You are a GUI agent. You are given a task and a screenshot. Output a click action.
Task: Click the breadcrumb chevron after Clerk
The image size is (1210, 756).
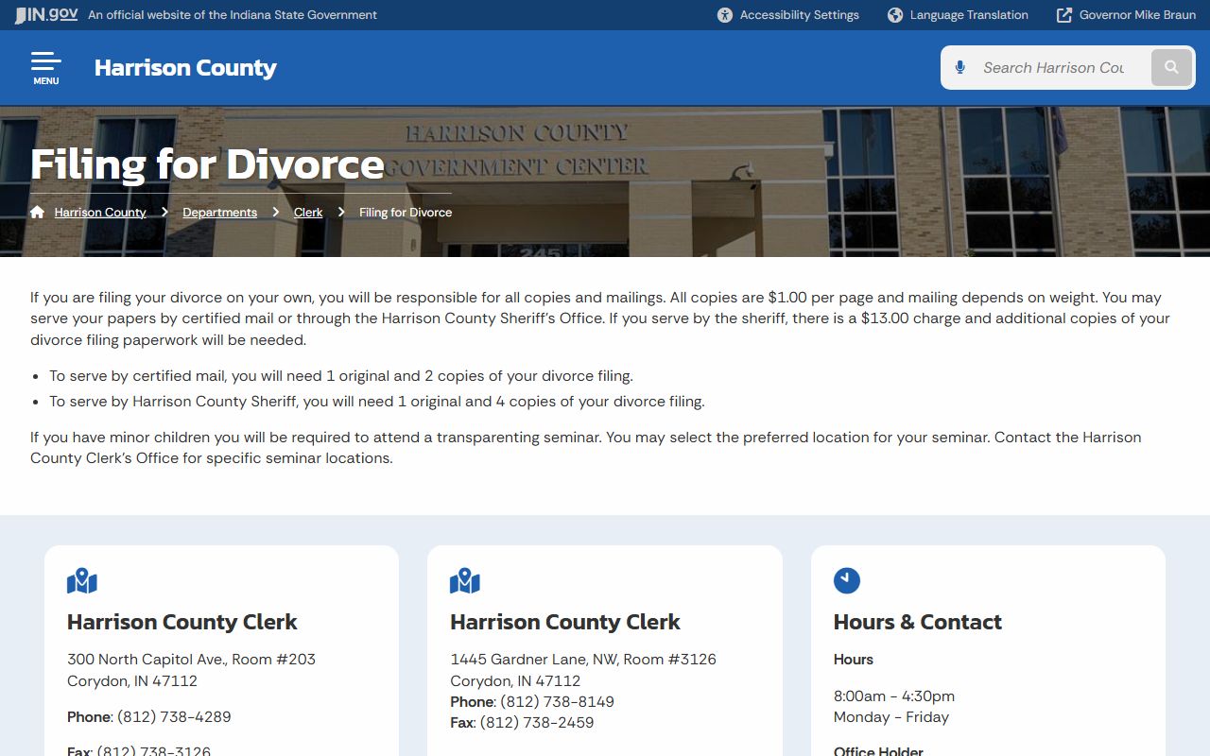(341, 212)
